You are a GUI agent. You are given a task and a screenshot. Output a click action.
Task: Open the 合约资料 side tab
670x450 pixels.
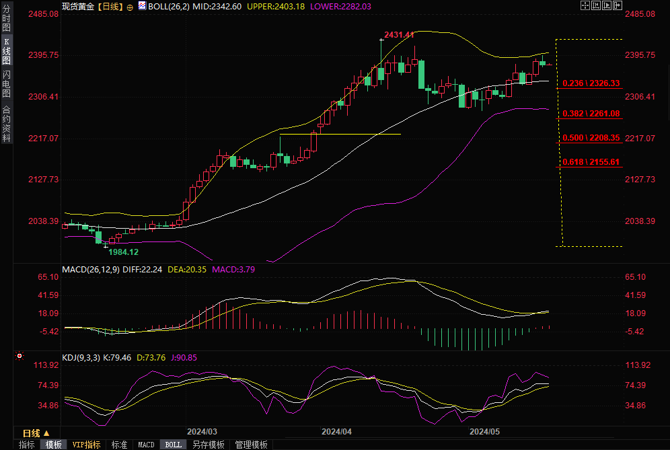[7, 124]
